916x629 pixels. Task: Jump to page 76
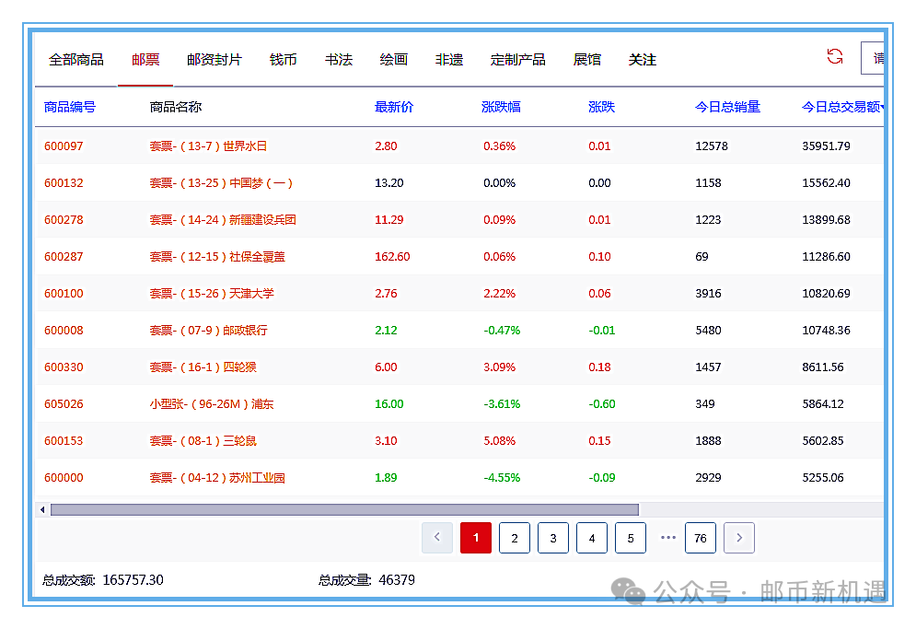pyautogui.click(x=700, y=538)
